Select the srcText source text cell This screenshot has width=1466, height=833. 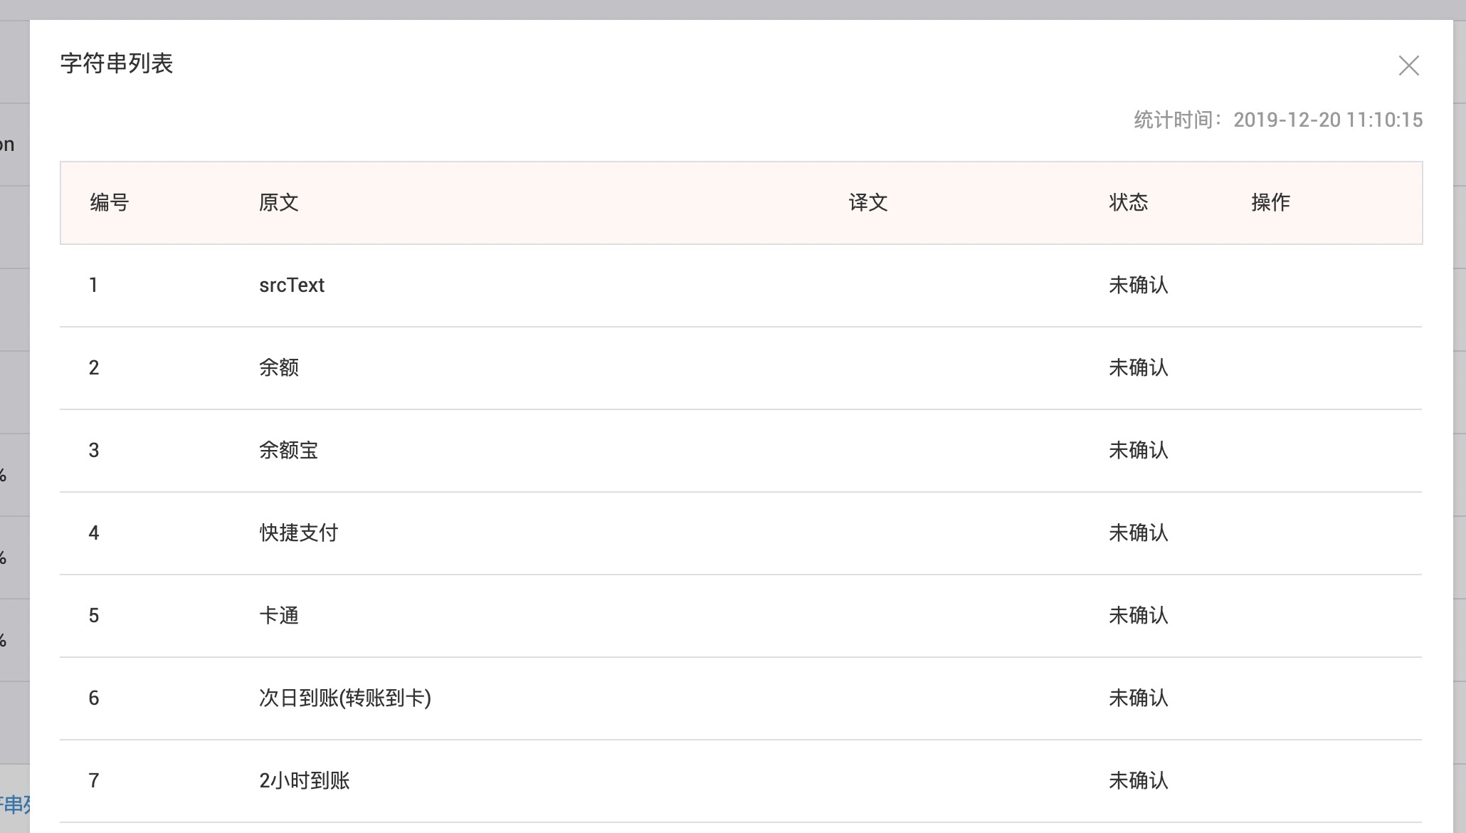tap(292, 285)
